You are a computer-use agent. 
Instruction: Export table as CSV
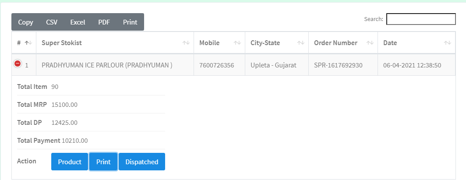coord(52,22)
